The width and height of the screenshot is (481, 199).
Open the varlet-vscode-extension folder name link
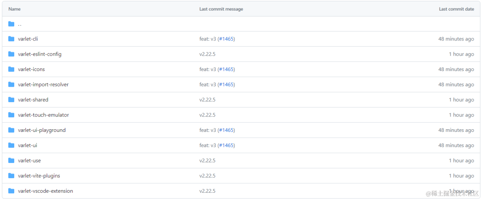(45, 191)
